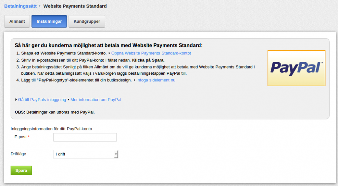This screenshot has height=186, width=338.
Task: Click the Driftläge label
Action: pyautogui.click(x=18, y=154)
